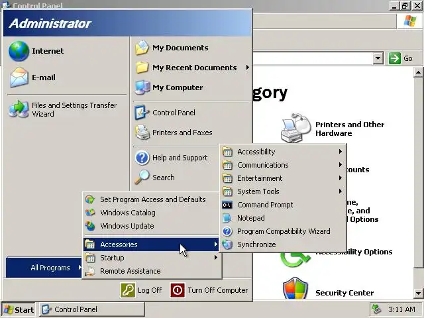Click the Remote Assistance icon

point(90,271)
